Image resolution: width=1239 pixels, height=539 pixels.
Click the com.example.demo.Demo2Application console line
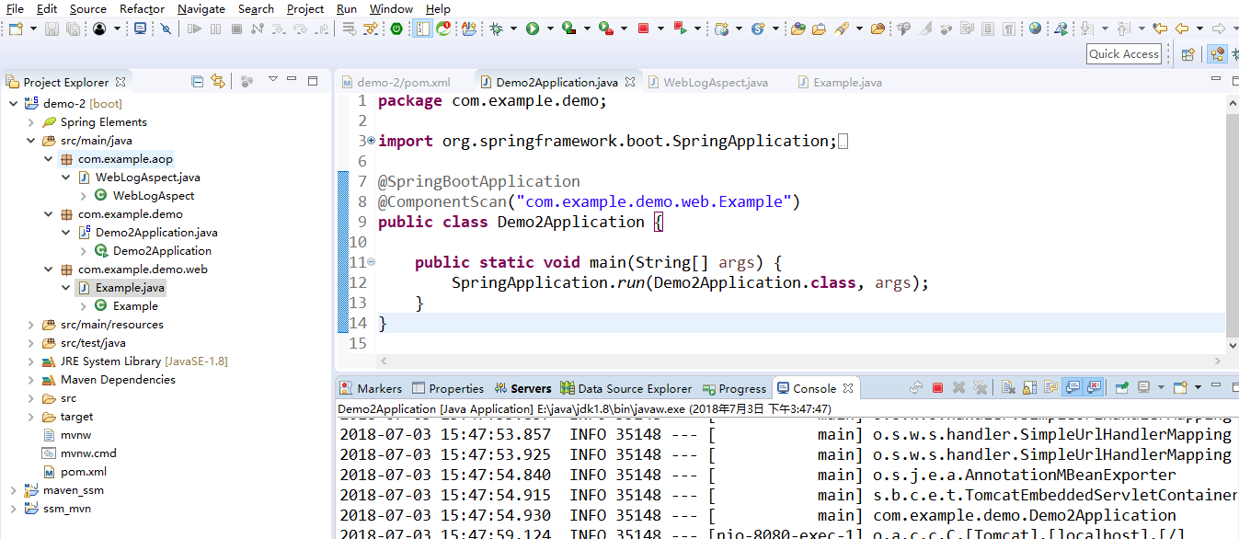tap(1024, 515)
